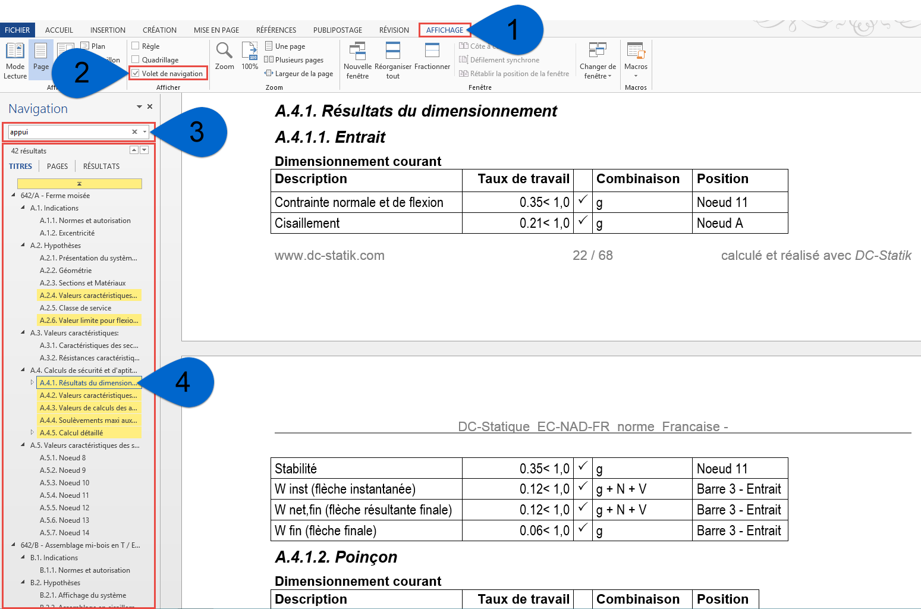
Task: Click Réorganiser tout in the Fenêtre group
Action: tap(393, 58)
